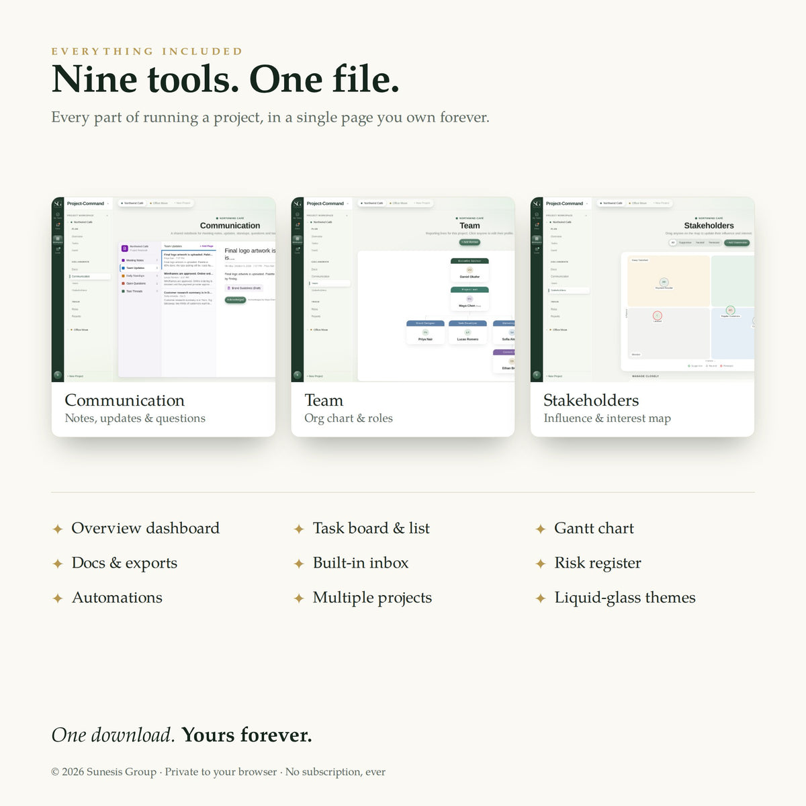Select the All filter in the Stakeholders screenshot
Screen dimensions: 806x806
pyautogui.click(x=673, y=242)
